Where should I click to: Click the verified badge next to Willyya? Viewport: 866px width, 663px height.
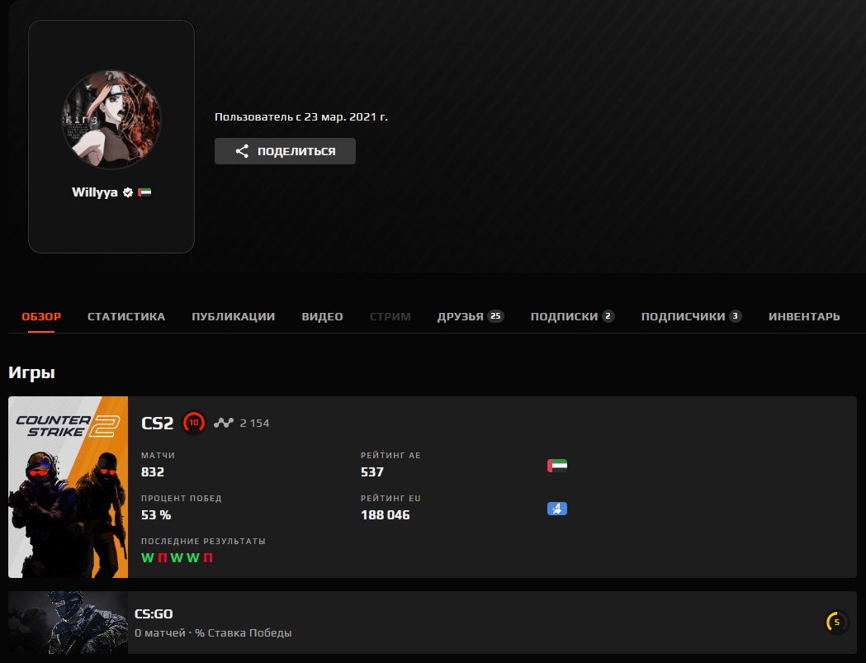click(x=128, y=192)
